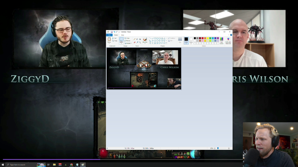Click the taskbar search box
The image size is (298, 167).
tap(26, 165)
